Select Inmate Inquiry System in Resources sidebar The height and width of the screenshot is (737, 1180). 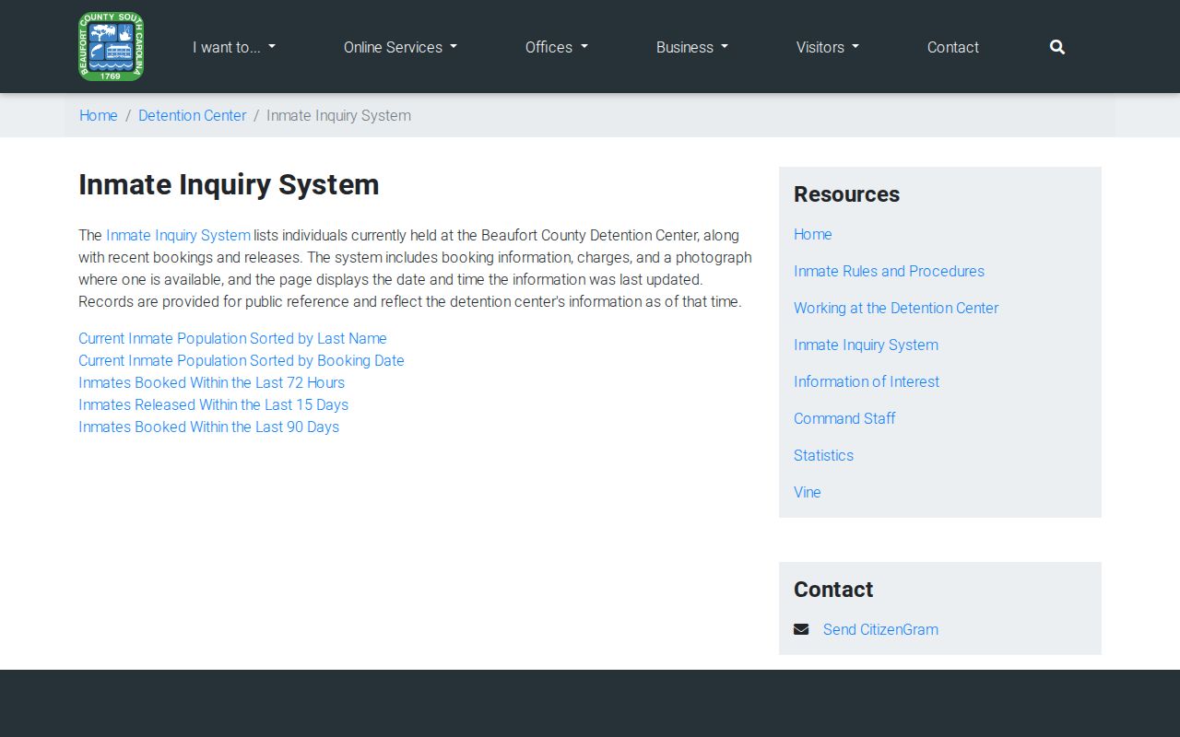(x=866, y=345)
